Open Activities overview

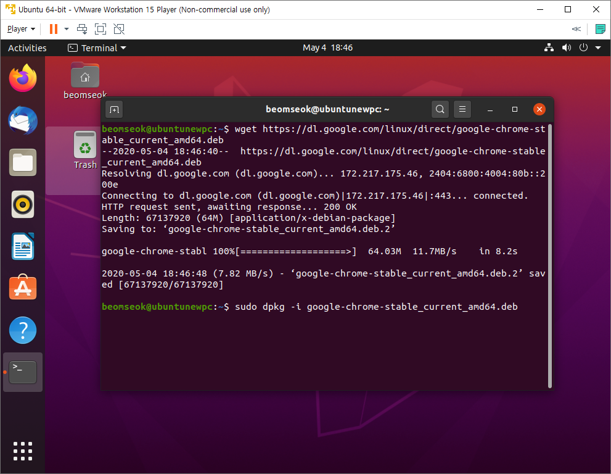pyautogui.click(x=27, y=48)
